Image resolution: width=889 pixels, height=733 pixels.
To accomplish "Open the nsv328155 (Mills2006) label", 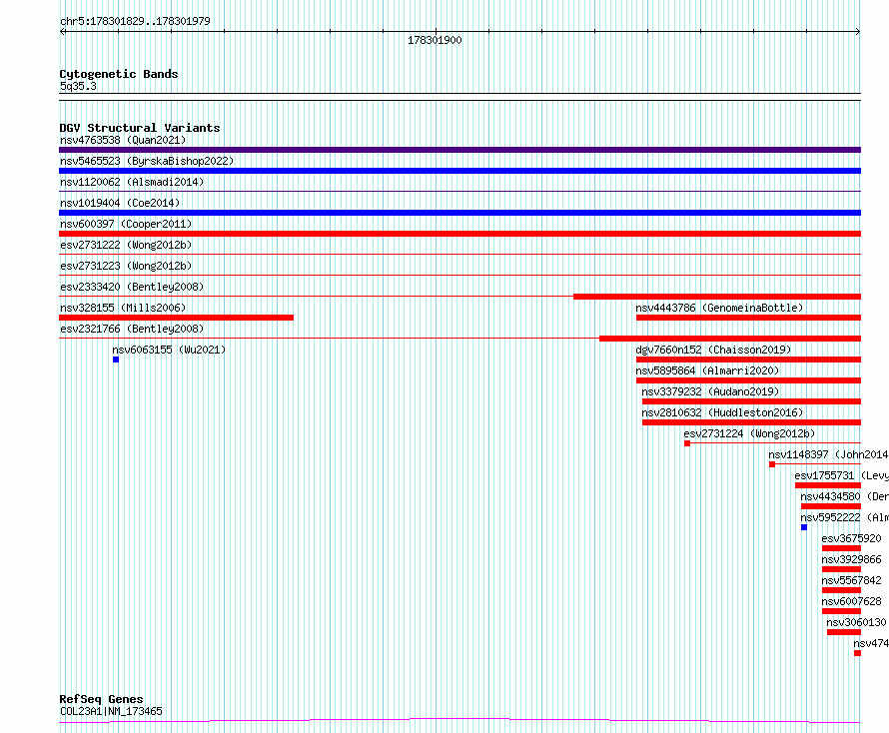I will (x=123, y=308).
